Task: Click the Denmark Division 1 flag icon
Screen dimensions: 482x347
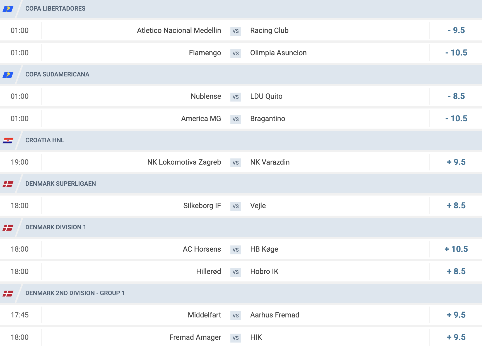Action: coord(8,228)
